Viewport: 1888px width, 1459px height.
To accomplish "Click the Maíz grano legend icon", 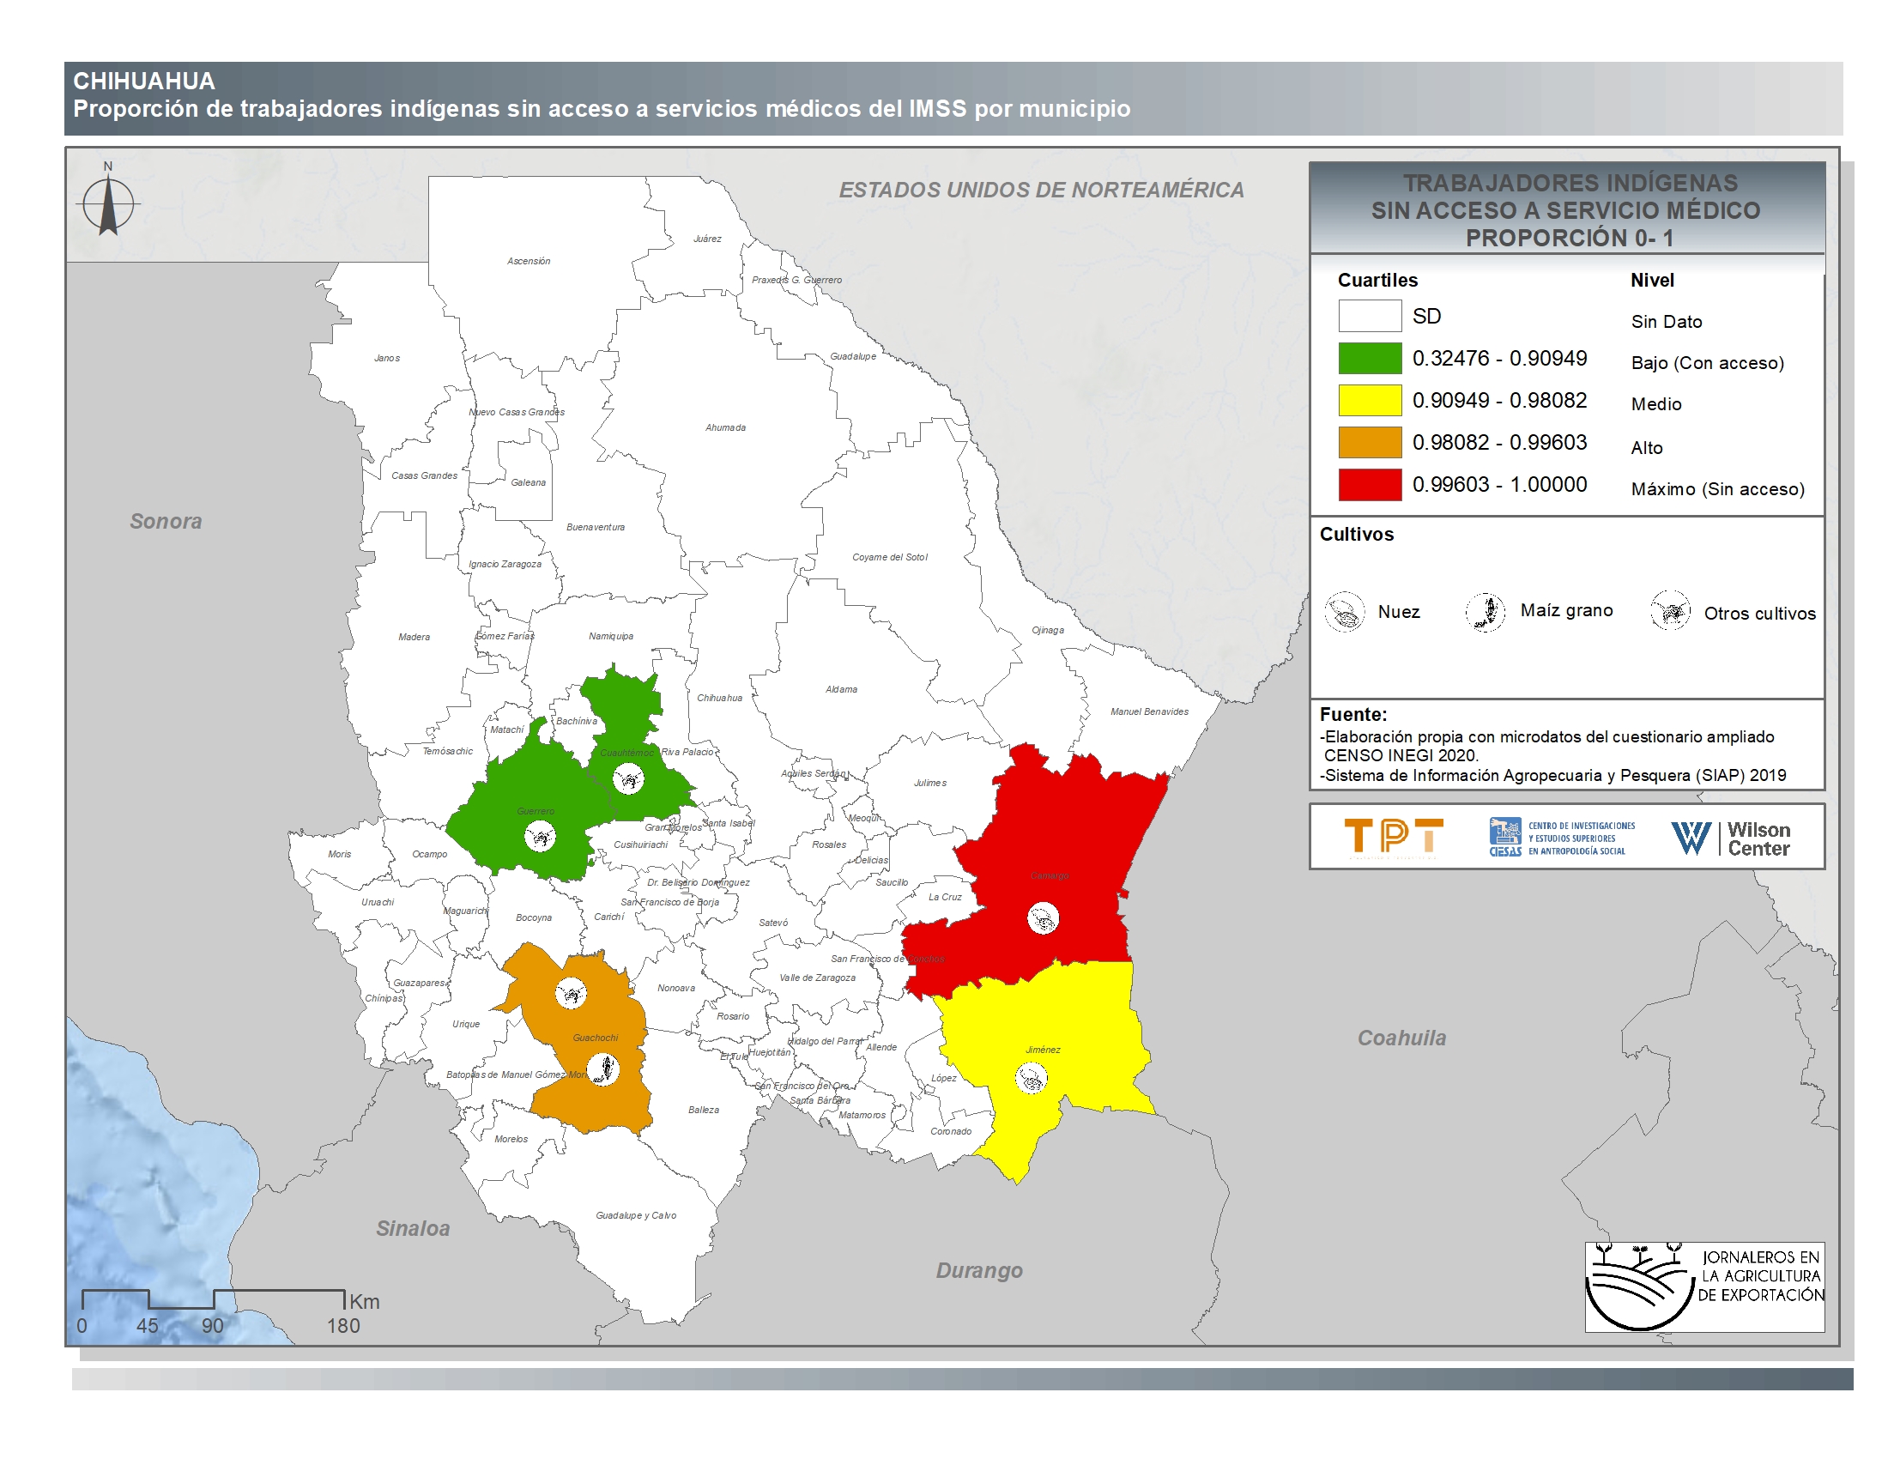I will [x=1486, y=612].
